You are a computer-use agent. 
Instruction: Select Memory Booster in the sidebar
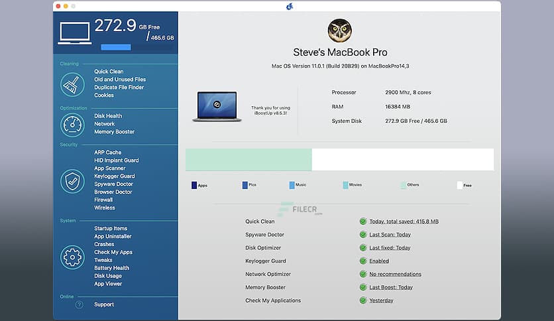[114, 132]
